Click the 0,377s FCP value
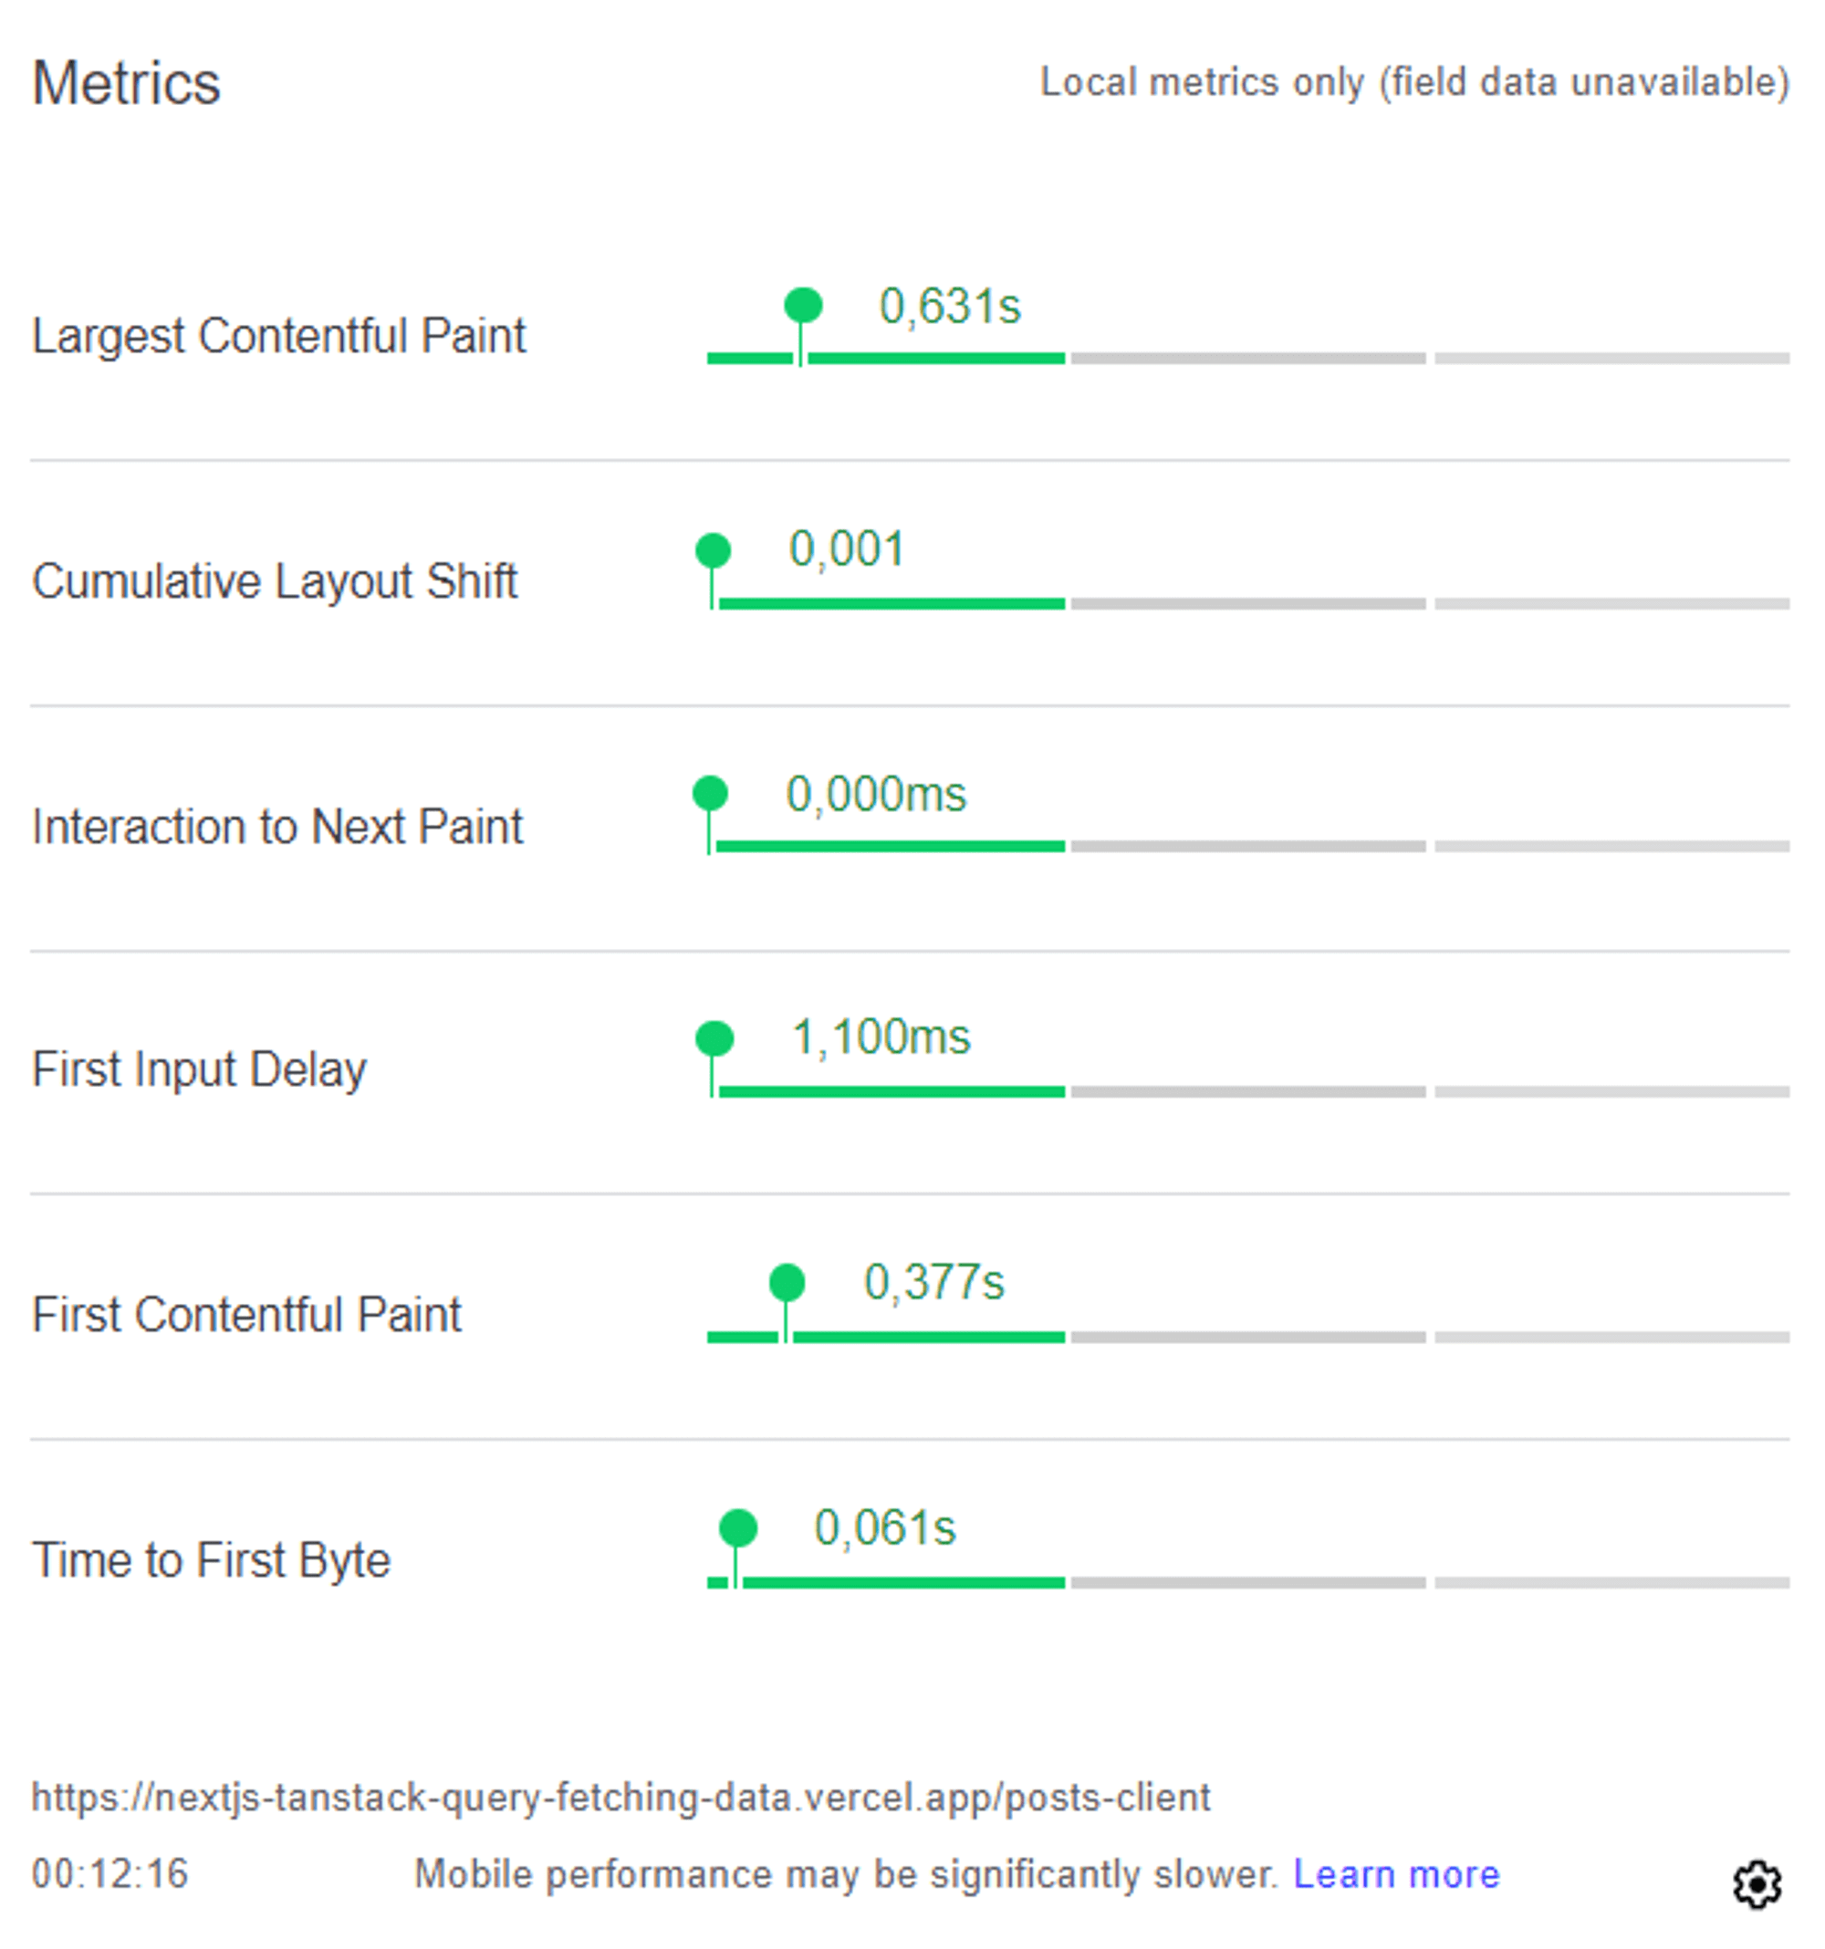 [933, 1282]
